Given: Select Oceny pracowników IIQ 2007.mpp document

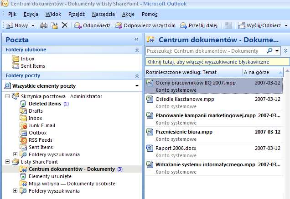Looking at the screenshot, I should click(x=213, y=86).
